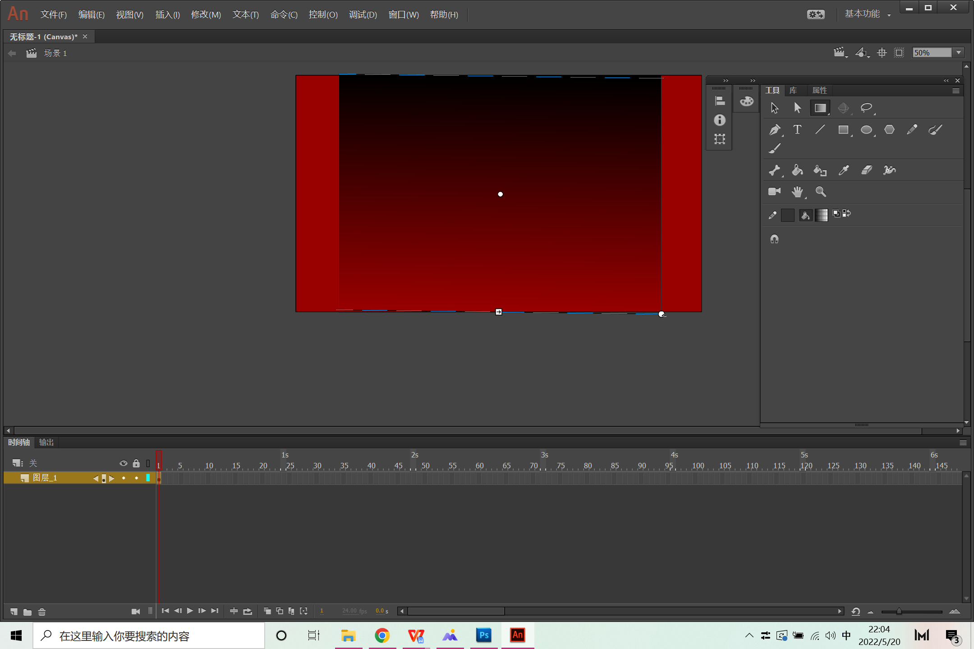Toggle loop playback button in timeline
The width and height of the screenshot is (974, 649).
[x=248, y=612]
